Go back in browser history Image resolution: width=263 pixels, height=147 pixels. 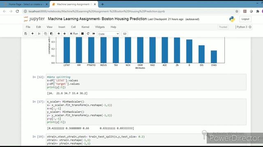5,11
